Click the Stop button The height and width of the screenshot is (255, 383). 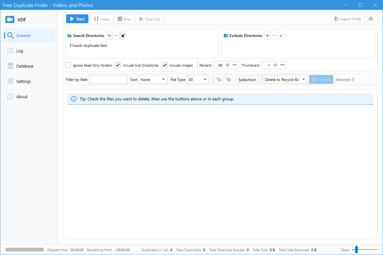click(124, 19)
